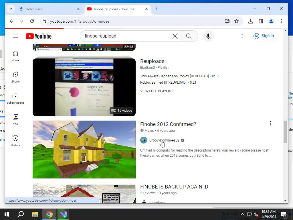Screen dimensions: 293x220
Task: Open the notification center icon
Action: click(x=284, y=214)
